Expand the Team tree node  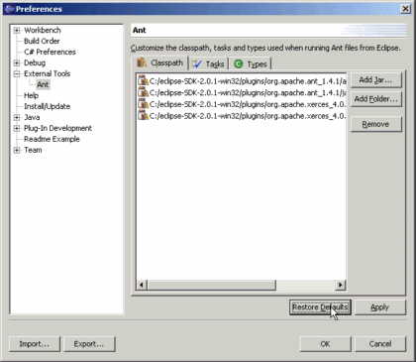(17, 150)
